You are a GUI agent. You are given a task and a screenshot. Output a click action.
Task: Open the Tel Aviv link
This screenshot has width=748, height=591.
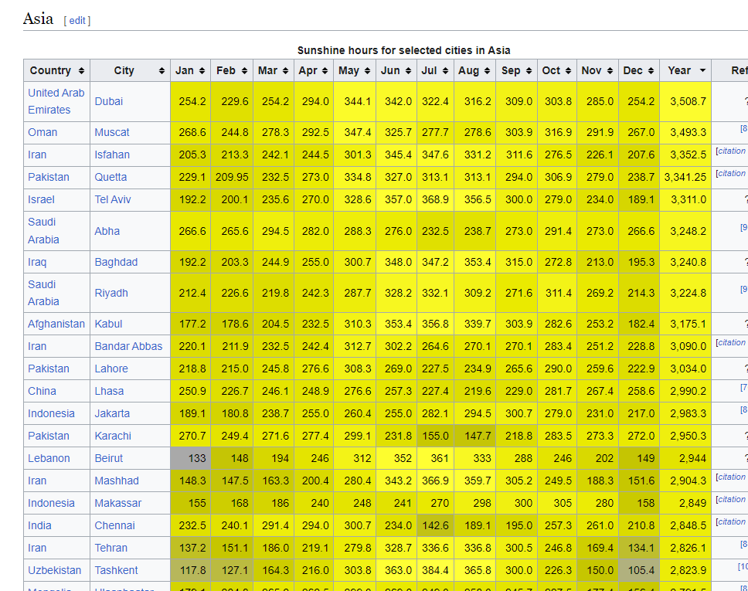(x=113, y=199)
